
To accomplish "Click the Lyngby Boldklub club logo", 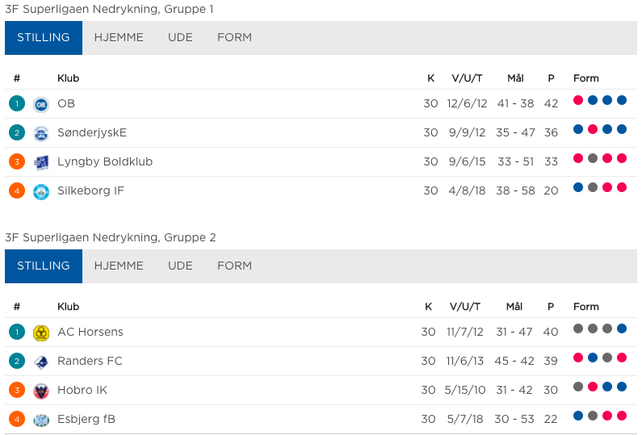I will pos(41,162).
